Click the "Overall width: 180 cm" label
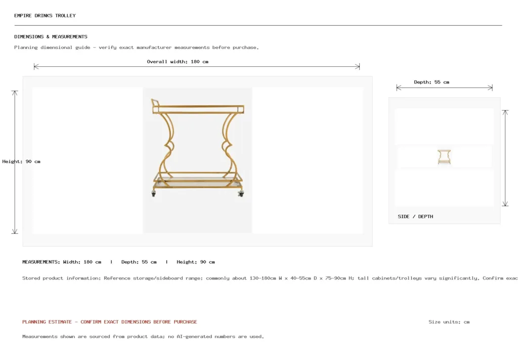This screenshot has width=518, height=363. (x=178, y=61)
